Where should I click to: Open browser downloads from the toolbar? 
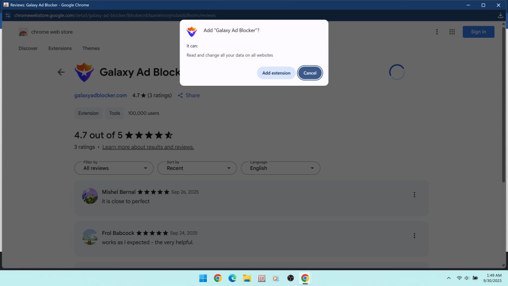pos(501,15)
